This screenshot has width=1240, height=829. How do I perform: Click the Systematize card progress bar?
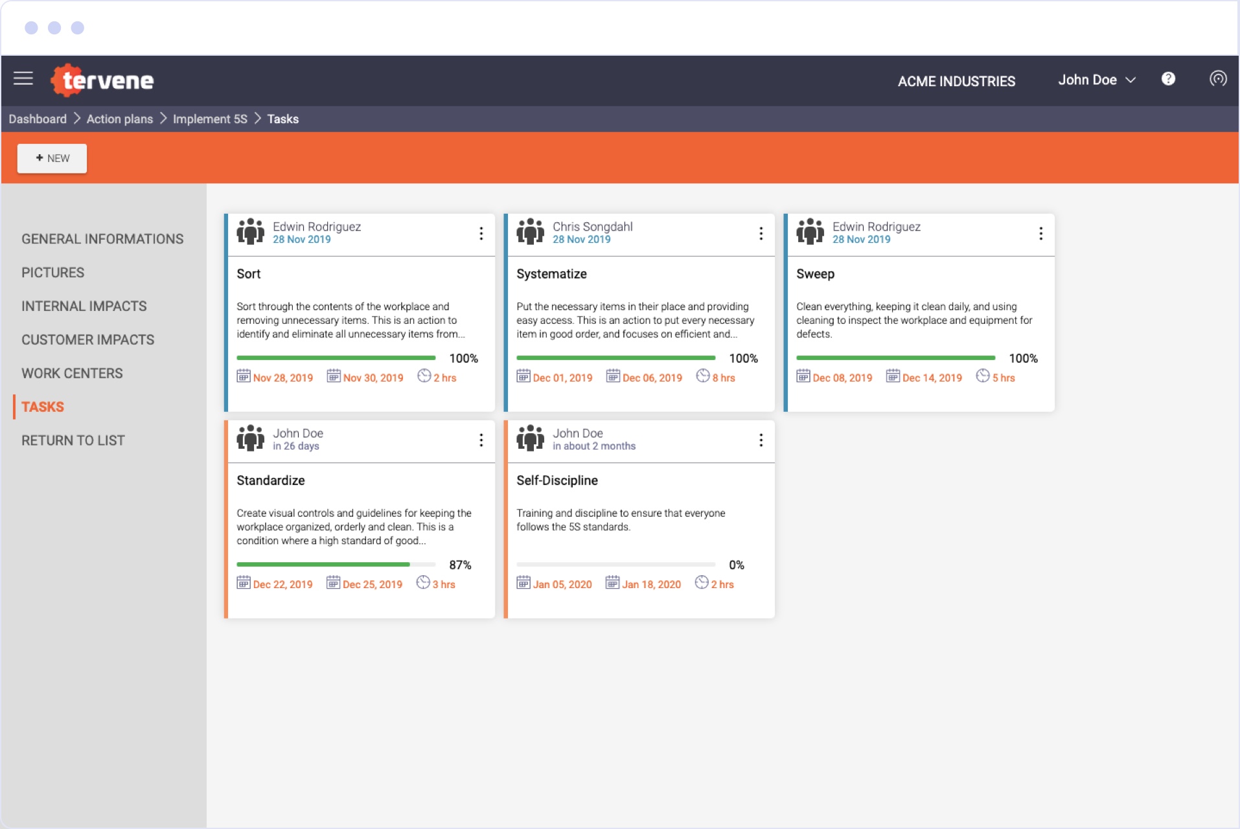[x=616, y=358]
